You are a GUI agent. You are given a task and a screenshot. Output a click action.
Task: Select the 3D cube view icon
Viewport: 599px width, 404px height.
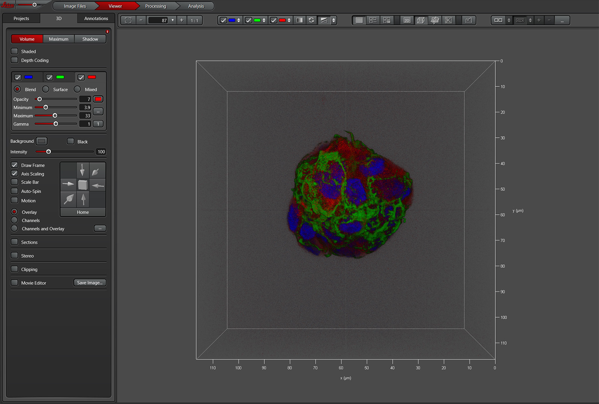click(421, 20)
